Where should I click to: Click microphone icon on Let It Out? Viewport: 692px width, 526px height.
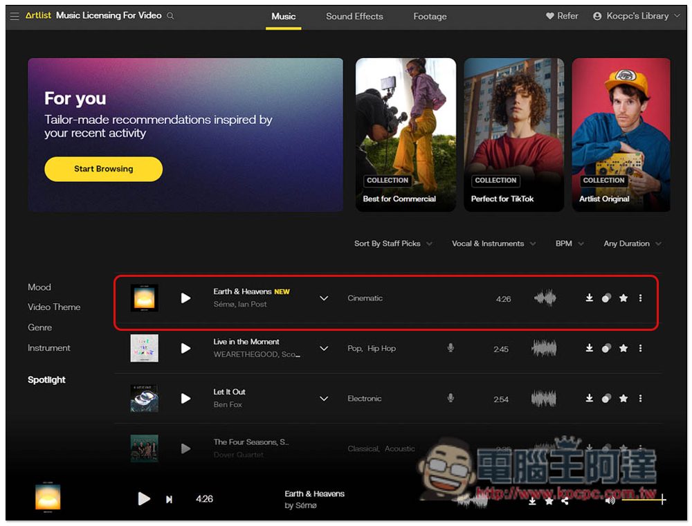[x=450, y=398]
